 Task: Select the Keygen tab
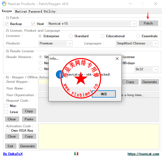[x=7, y=11]
